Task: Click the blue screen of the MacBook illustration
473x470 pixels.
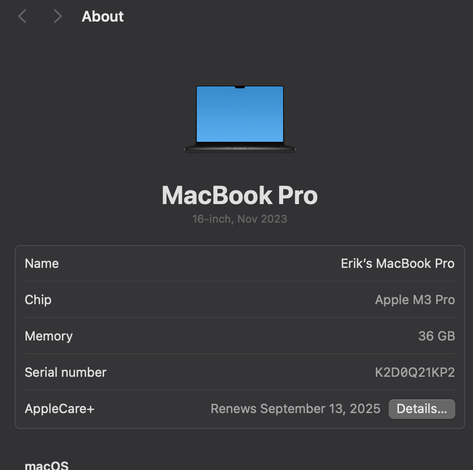Action: [x=240, y=115]
